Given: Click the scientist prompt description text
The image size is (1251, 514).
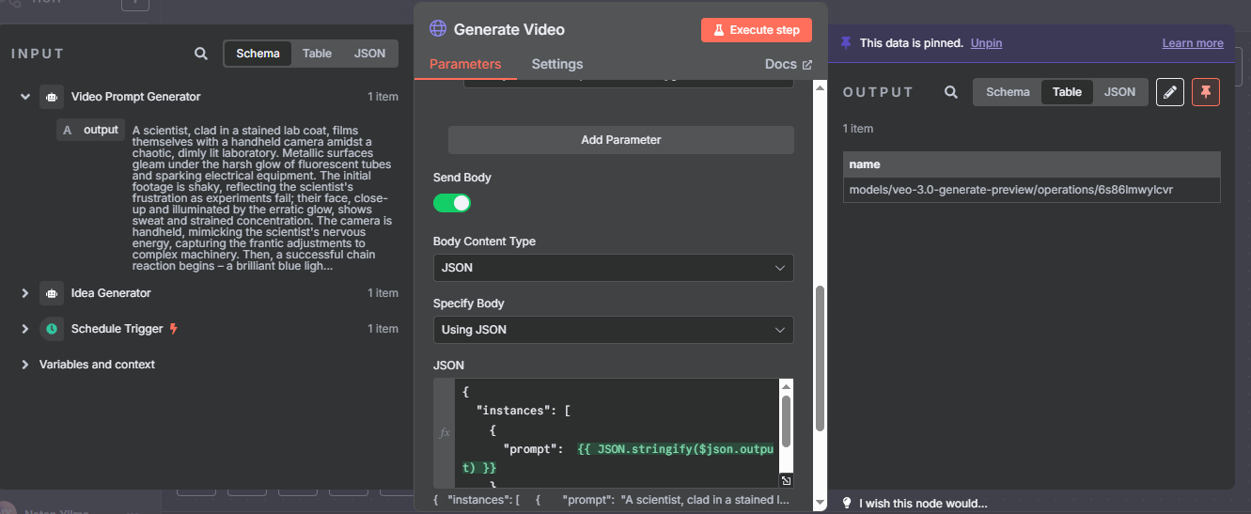Looking at the screenshot, I should tap(262, 198).
